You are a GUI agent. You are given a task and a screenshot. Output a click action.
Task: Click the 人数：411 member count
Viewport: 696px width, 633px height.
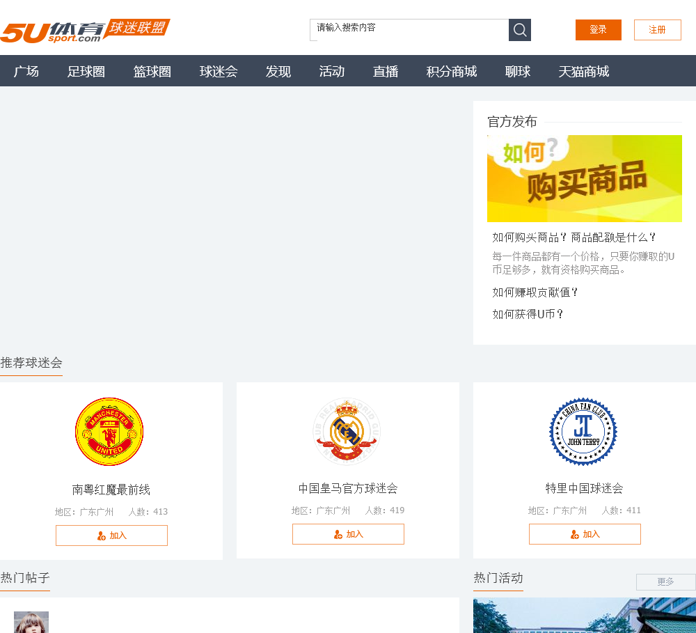click(621, 510)
